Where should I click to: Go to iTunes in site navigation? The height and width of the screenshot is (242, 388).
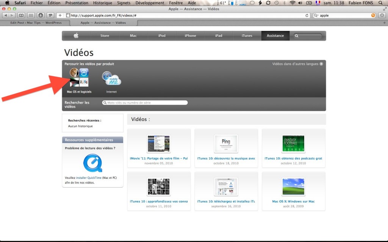(247, 36)
